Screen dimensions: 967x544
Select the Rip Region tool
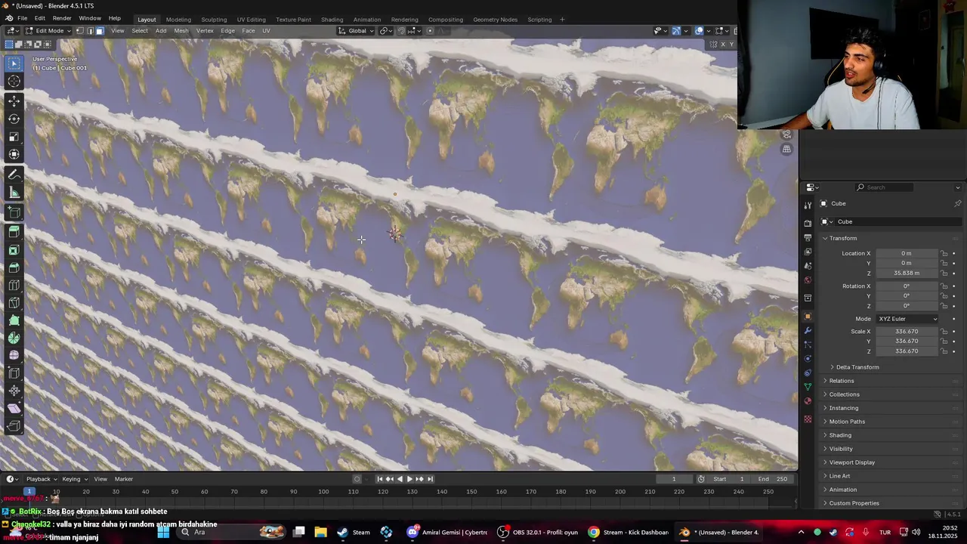pos(14,425)
